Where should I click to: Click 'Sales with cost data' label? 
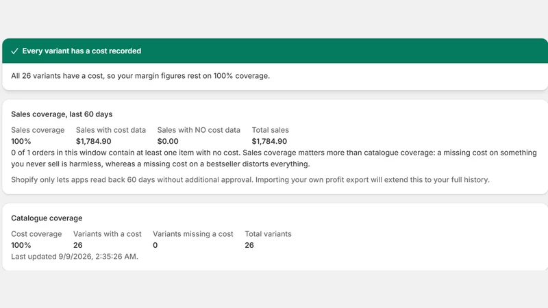coord(111,130)
